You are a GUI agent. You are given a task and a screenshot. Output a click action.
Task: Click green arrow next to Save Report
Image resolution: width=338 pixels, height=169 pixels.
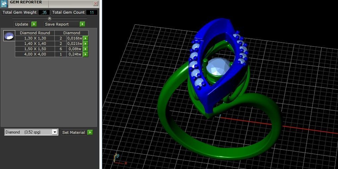pos(82,24)
